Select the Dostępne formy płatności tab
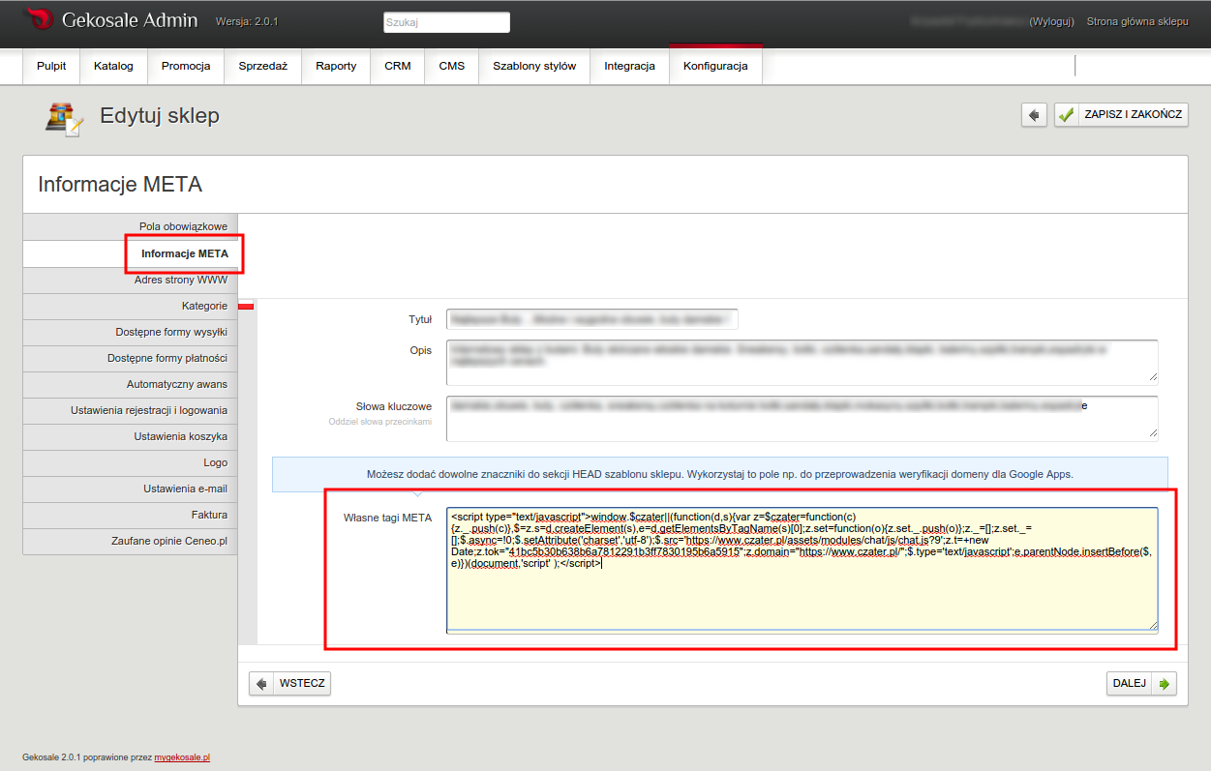Screen dimensions: 1211x771 (x=130, y=358)
